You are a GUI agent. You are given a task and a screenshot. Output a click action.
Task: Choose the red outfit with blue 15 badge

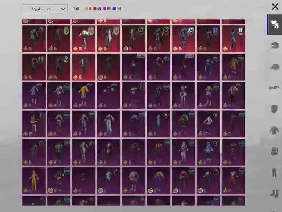point(184,39)
